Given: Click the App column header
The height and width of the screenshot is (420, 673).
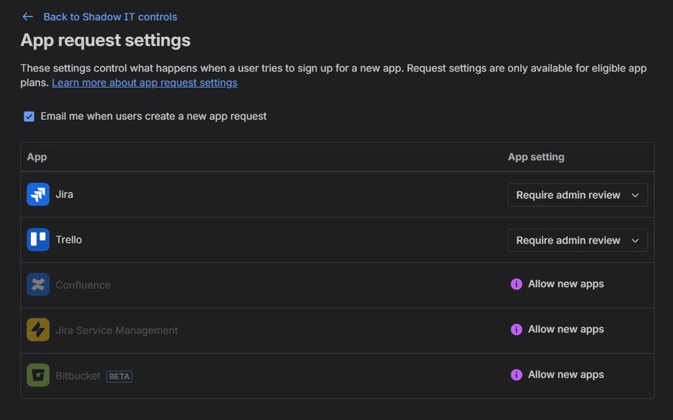Looking at the screenshot, I should pyautogui.click(x=37, y=157).
